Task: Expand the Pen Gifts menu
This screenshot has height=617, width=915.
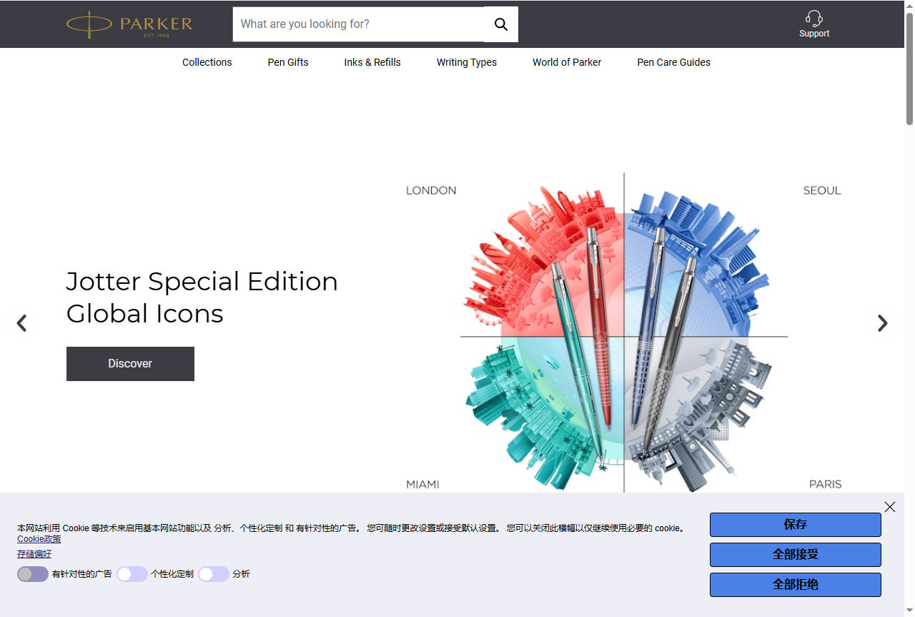Action: [288, 62]
